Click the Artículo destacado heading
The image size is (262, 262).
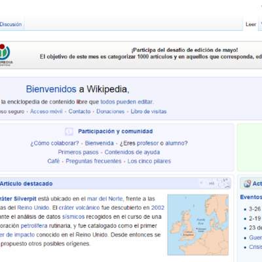[26, 183]
